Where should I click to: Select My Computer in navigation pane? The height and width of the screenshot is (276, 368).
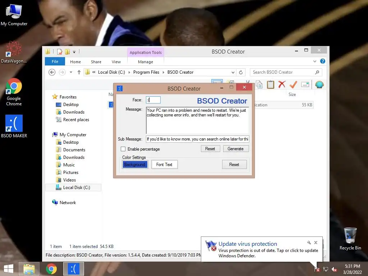(73, 135)
